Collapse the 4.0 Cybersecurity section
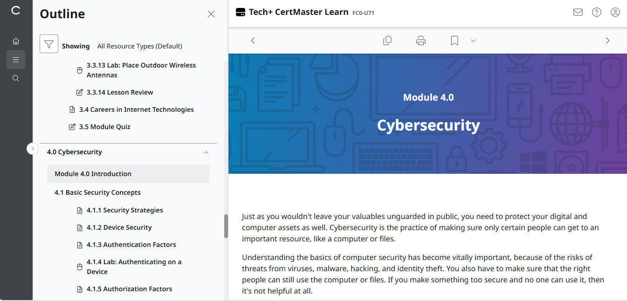 click(x=206, y=152)
